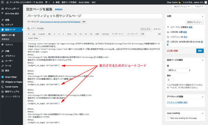Open the ヘルプ dropdown
This screenshot has height=125, width=208.
[199, 7]
